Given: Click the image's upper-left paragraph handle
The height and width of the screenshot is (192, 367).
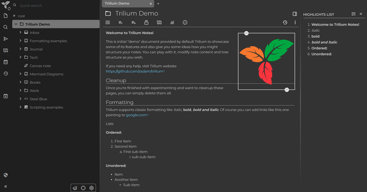Looking at the screenshot, I should pyautogui.click(x=246, y=33).
